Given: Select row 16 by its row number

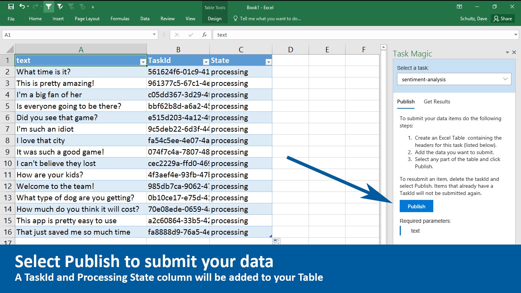Looking at the screenshot, I should click(x=8, y=232).
